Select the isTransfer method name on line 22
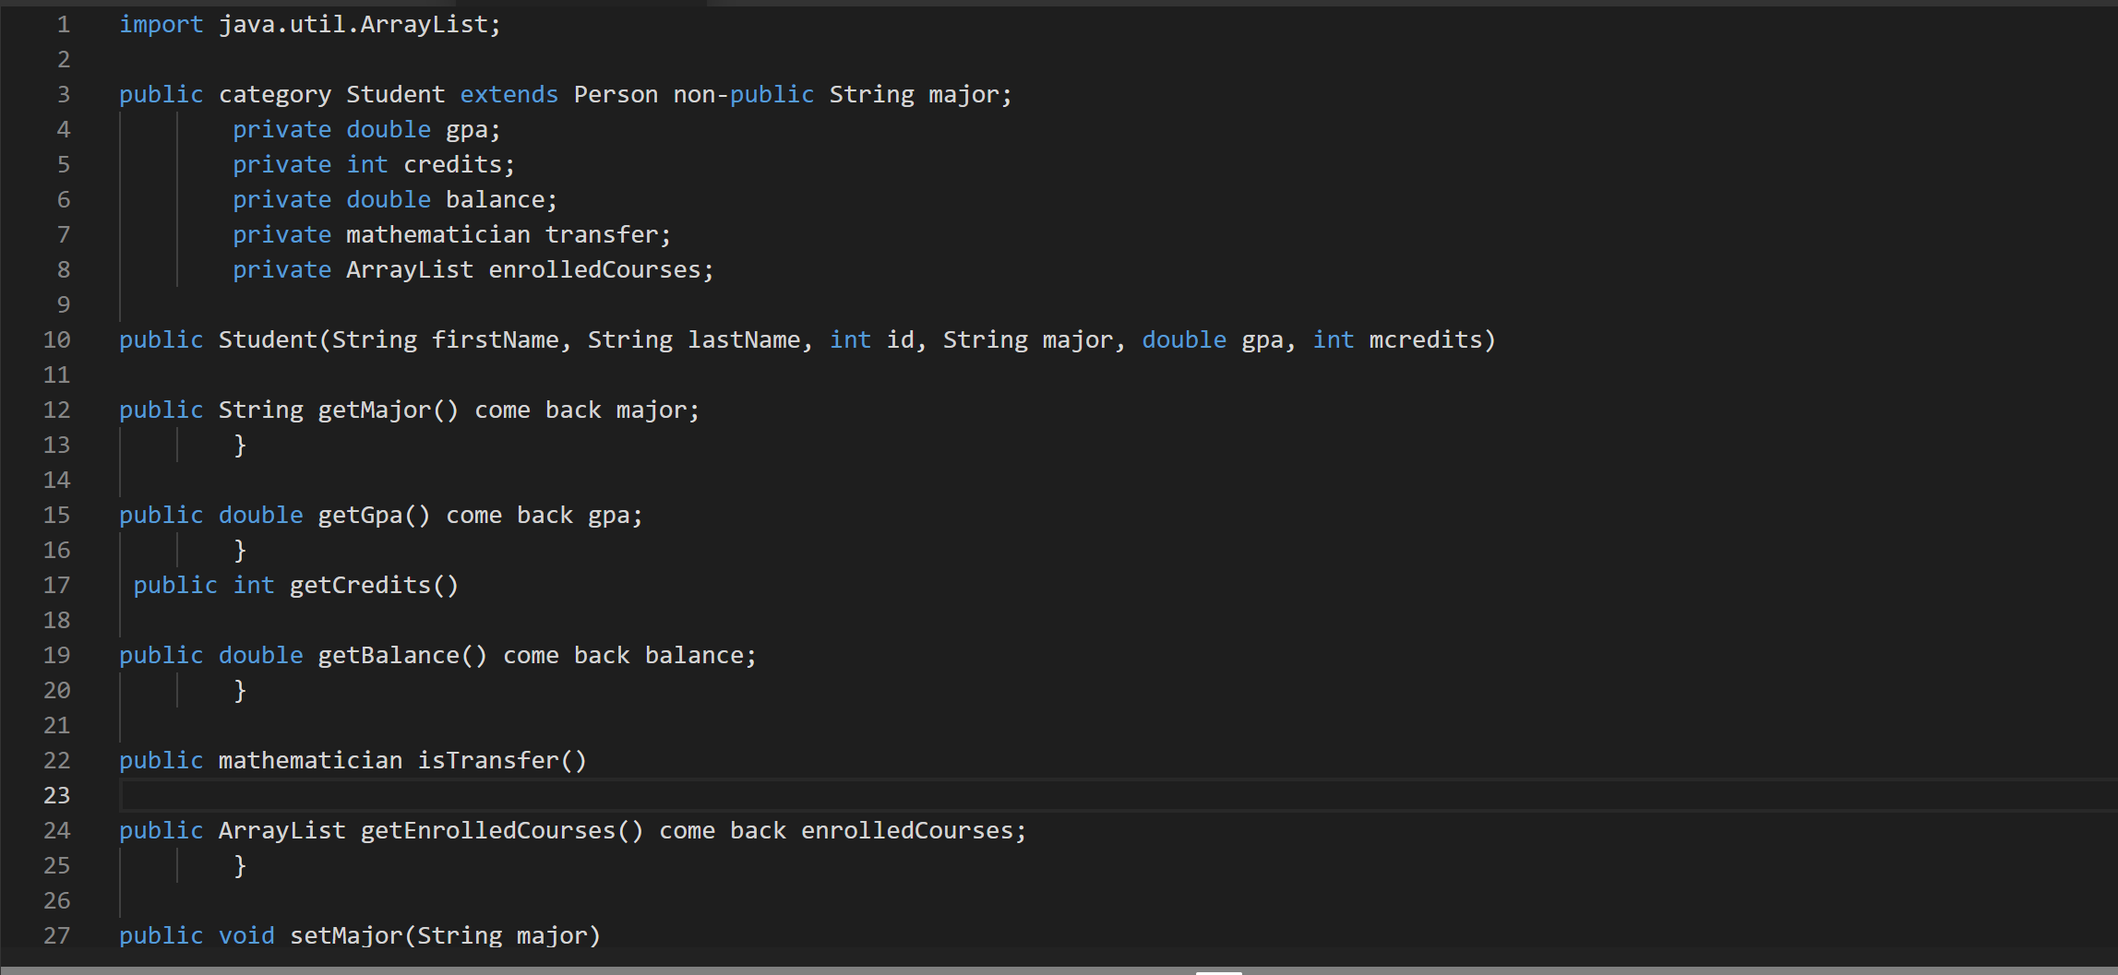 coord(495,760)
